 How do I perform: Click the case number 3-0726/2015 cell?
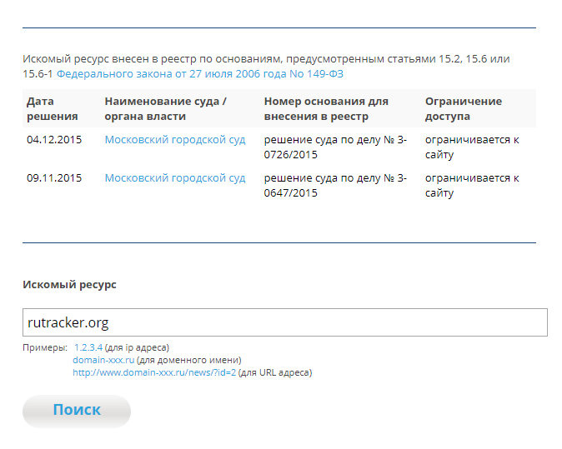(335, 147)
